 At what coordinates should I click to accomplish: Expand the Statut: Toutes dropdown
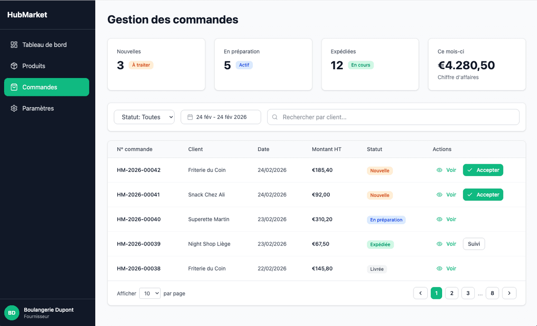click(x=144, y=117)
